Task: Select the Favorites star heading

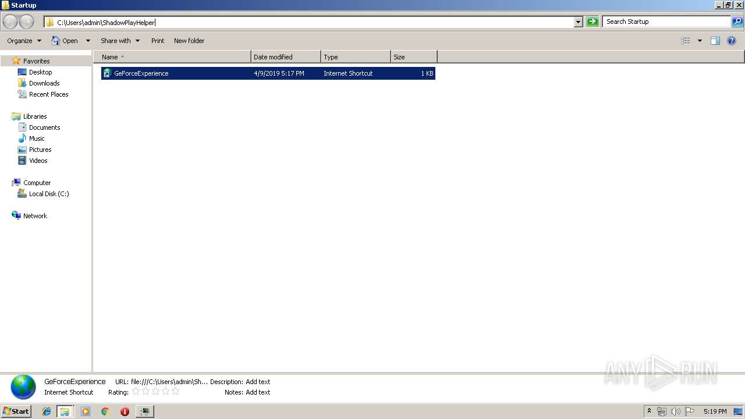Action: click(31, 61)
